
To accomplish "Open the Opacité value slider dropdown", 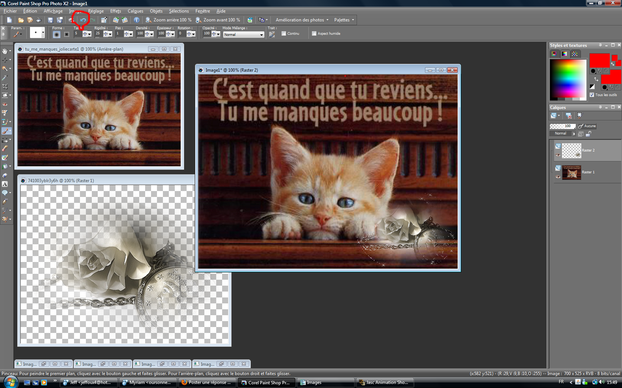I will 218,35.
